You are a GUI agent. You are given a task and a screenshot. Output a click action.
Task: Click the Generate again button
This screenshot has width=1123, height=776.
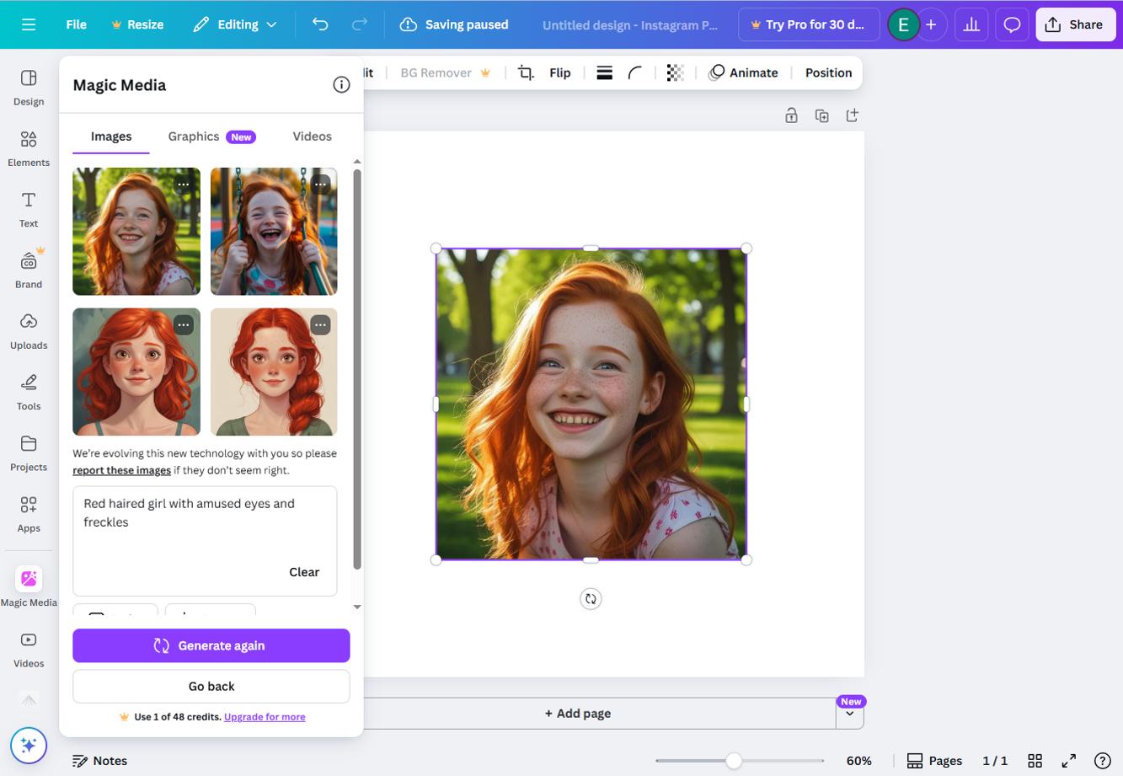point(211,645)
